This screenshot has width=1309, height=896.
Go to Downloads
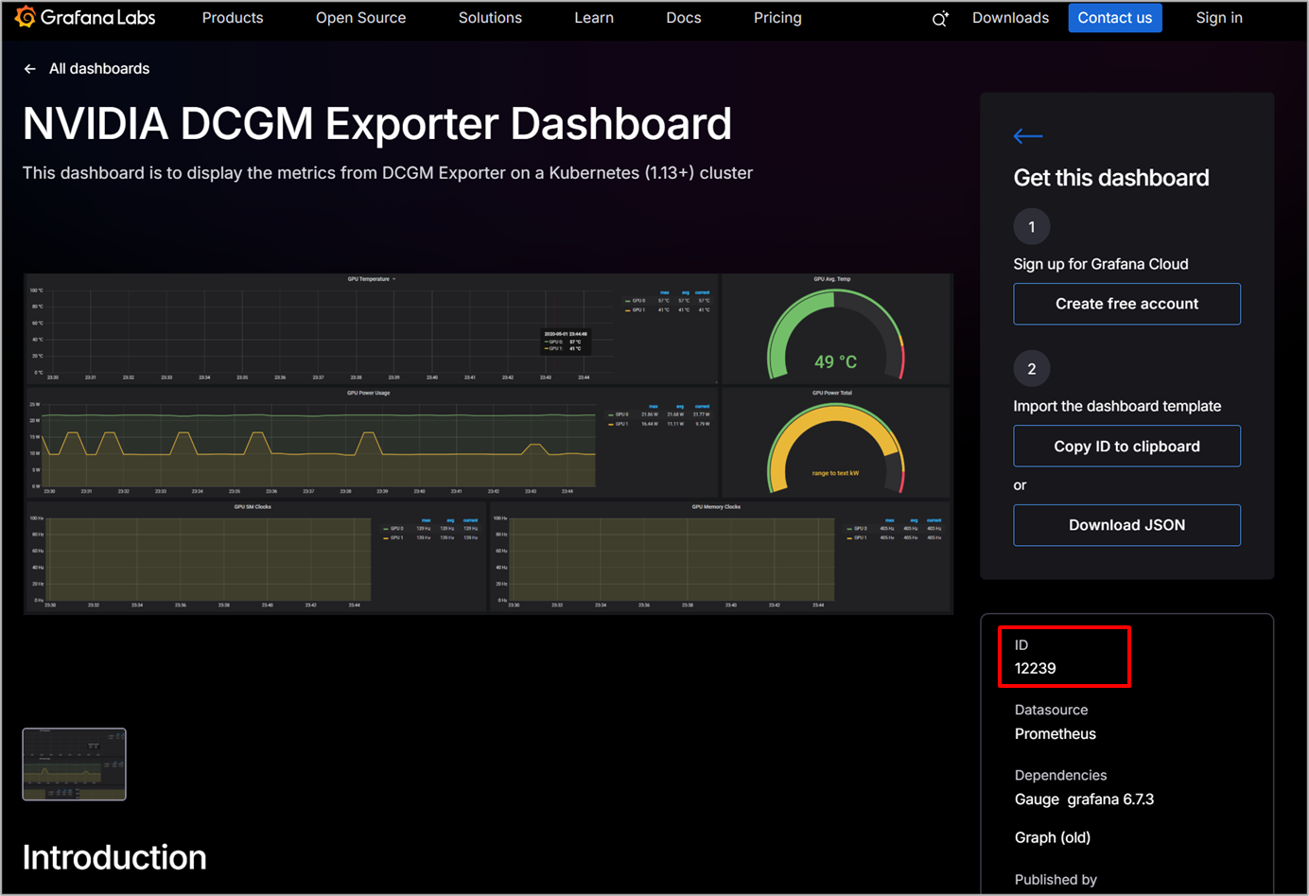(1009, 18)
